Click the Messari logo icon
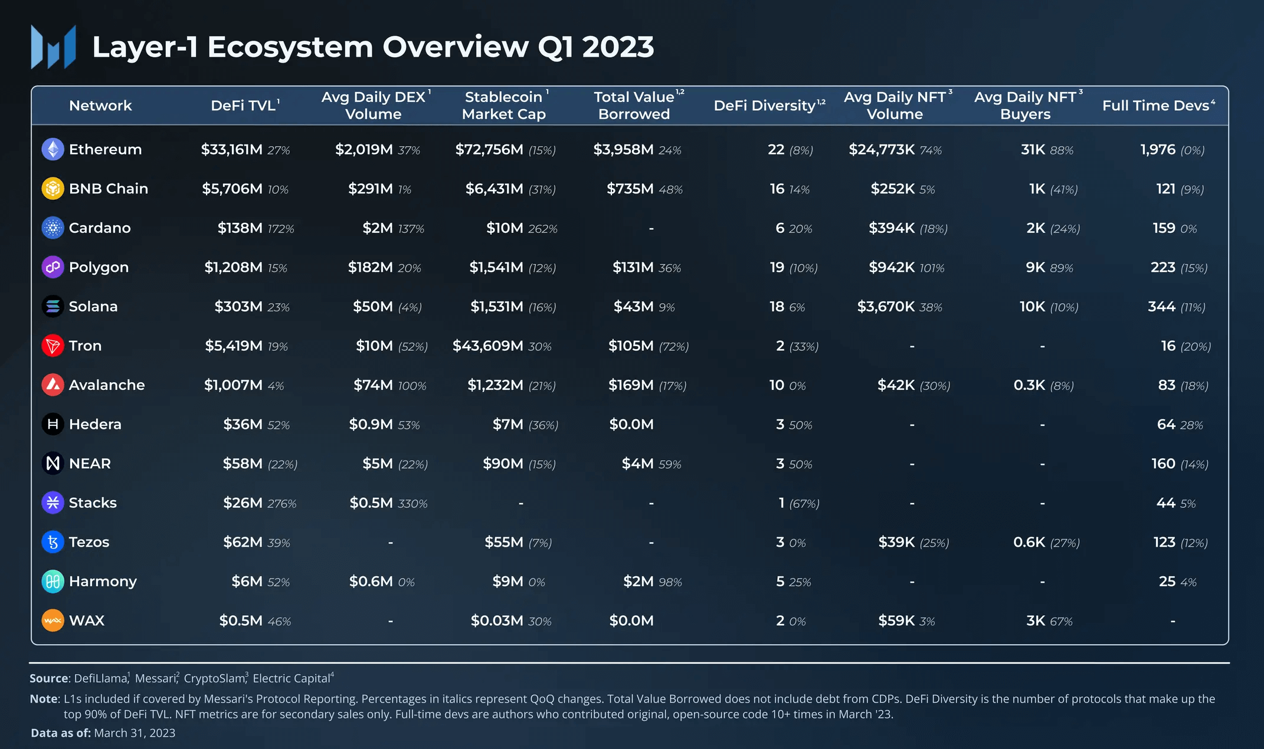 click(x=53, y=47)
